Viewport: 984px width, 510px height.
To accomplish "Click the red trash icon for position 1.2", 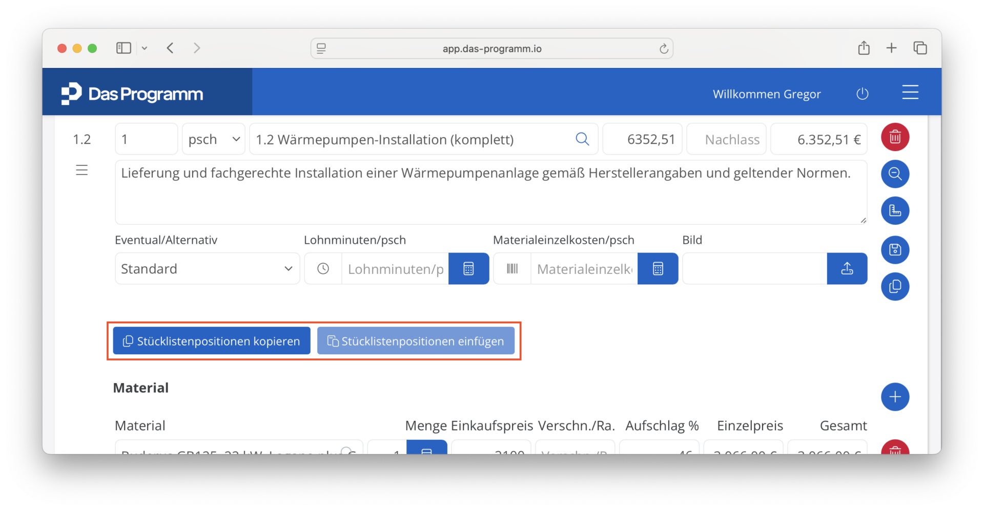I will [x=895, y=137].
